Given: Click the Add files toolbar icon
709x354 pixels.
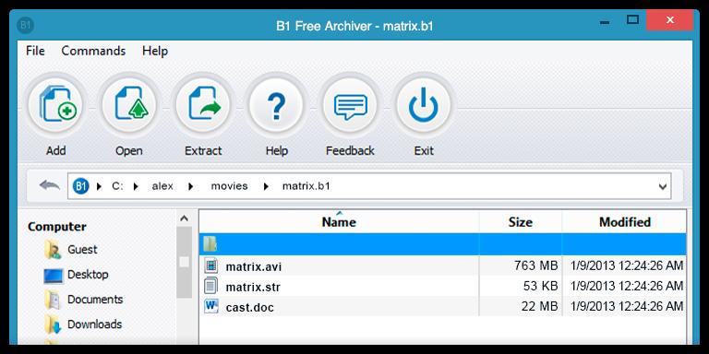Looking at the screenshot, I should (x=56, y=105).
